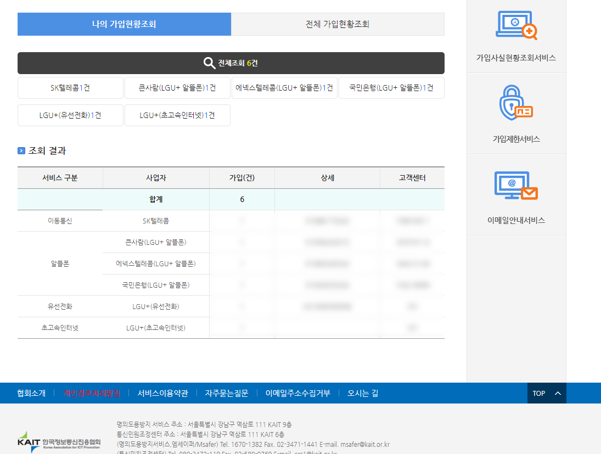
Task: Click the 국민은행(LGU+ 알뜰폰) table cell
Action: pos(156,285)
